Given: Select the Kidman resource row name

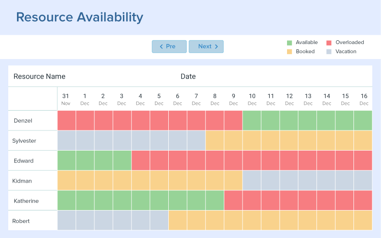Looking at the screenshot, I should [x=22, y=181].
